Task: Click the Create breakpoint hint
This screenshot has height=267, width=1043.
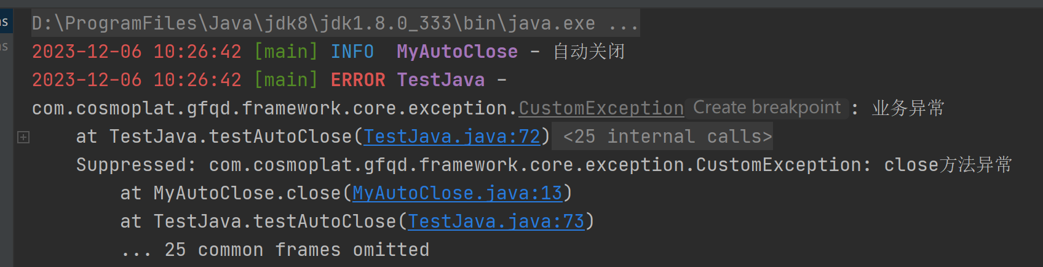Action: 767,108
